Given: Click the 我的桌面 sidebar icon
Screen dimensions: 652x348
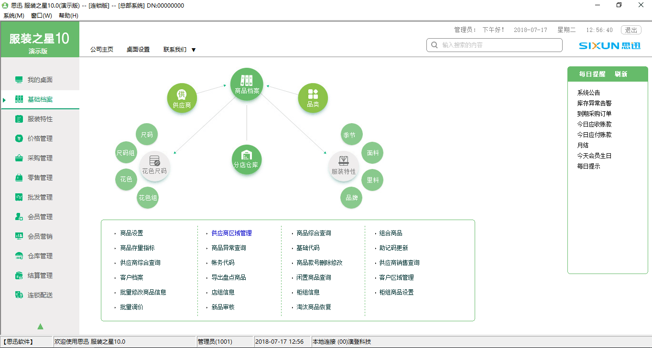Looking at the screenshot, I should click(19, 80).
